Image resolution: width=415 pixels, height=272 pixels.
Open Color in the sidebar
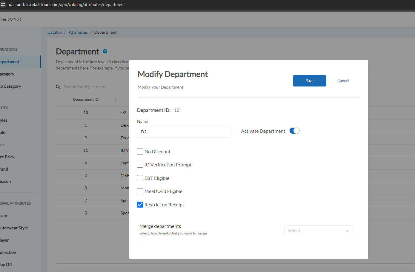click(4, 132)
